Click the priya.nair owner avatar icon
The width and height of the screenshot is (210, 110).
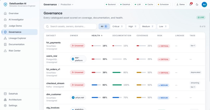point(73,98)
